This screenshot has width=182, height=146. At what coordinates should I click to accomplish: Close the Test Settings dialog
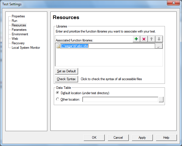click(173, 3)
